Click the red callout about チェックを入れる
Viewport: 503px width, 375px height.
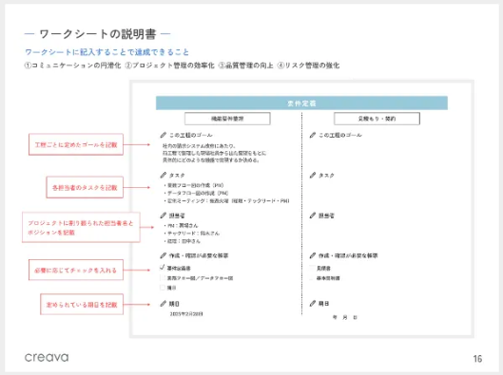[76, 270]
